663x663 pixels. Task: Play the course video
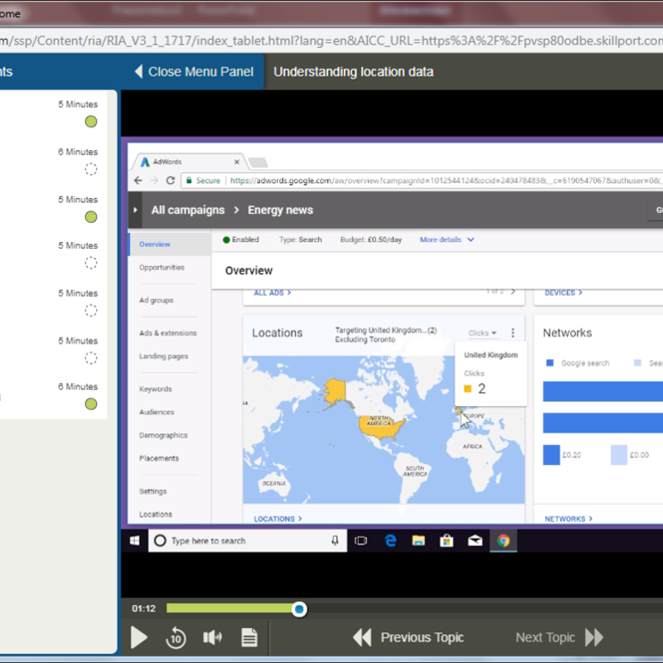[138, 637]
